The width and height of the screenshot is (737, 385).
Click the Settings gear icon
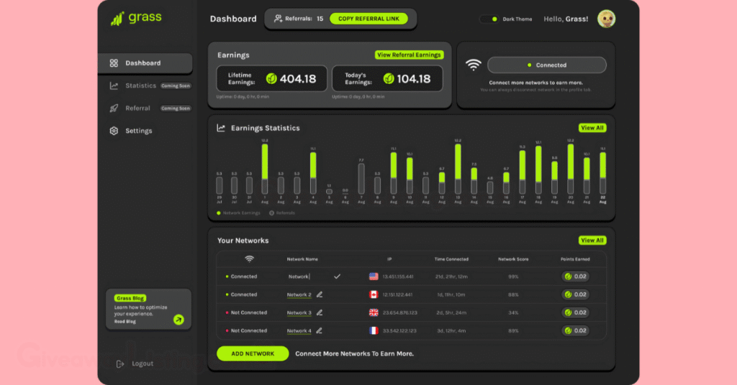(114, 131)
